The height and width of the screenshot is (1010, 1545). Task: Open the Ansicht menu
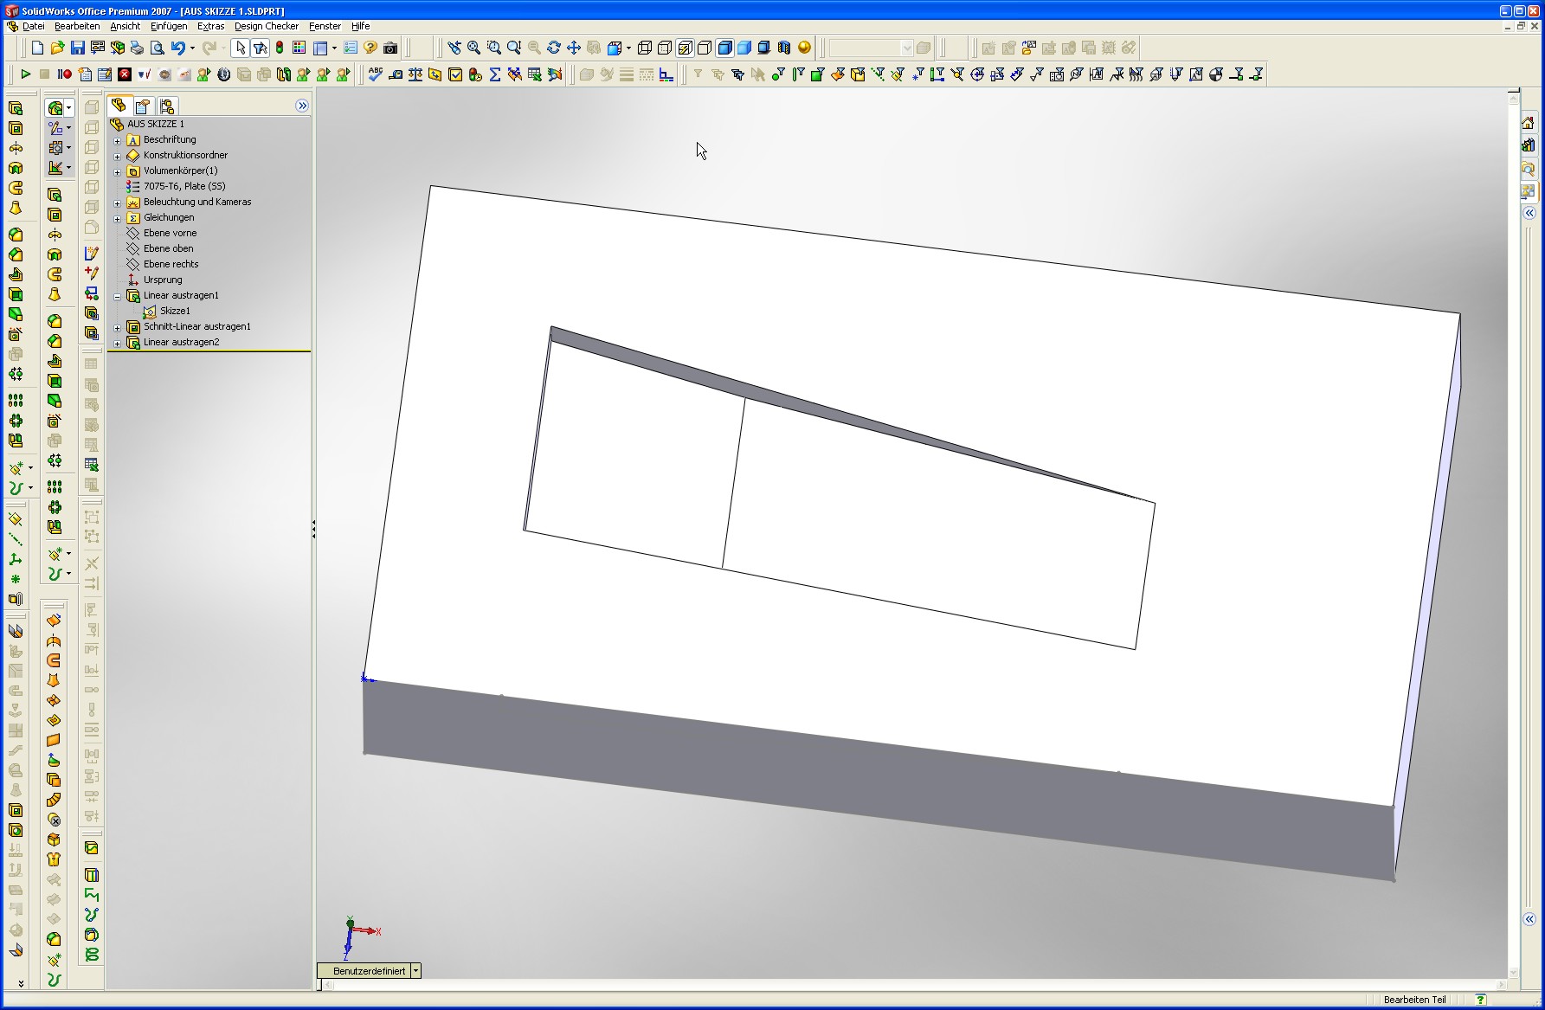(x=125, y=26)
